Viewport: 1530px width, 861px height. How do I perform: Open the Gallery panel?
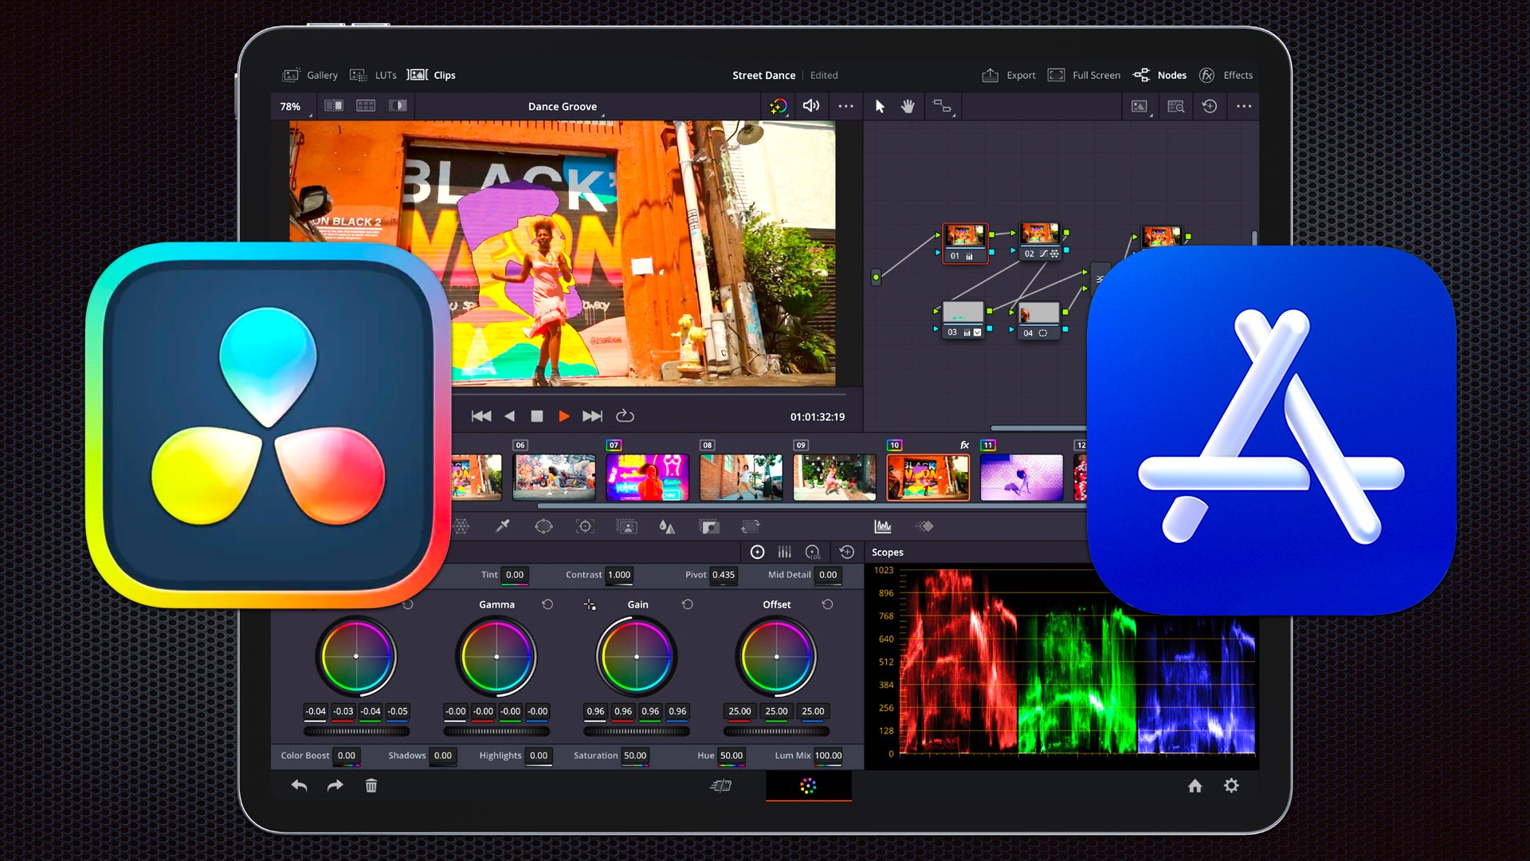pyautogui.click(x=310, y=75)
